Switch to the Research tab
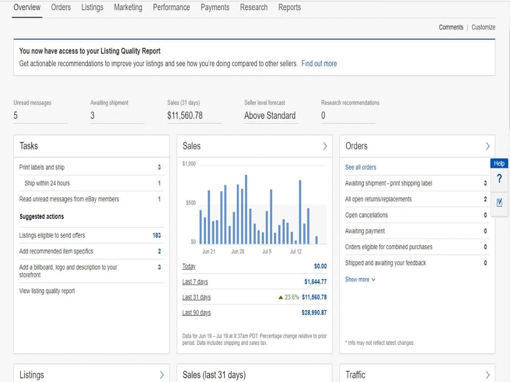Screen dimensions: 510x382 coord(253,8)
